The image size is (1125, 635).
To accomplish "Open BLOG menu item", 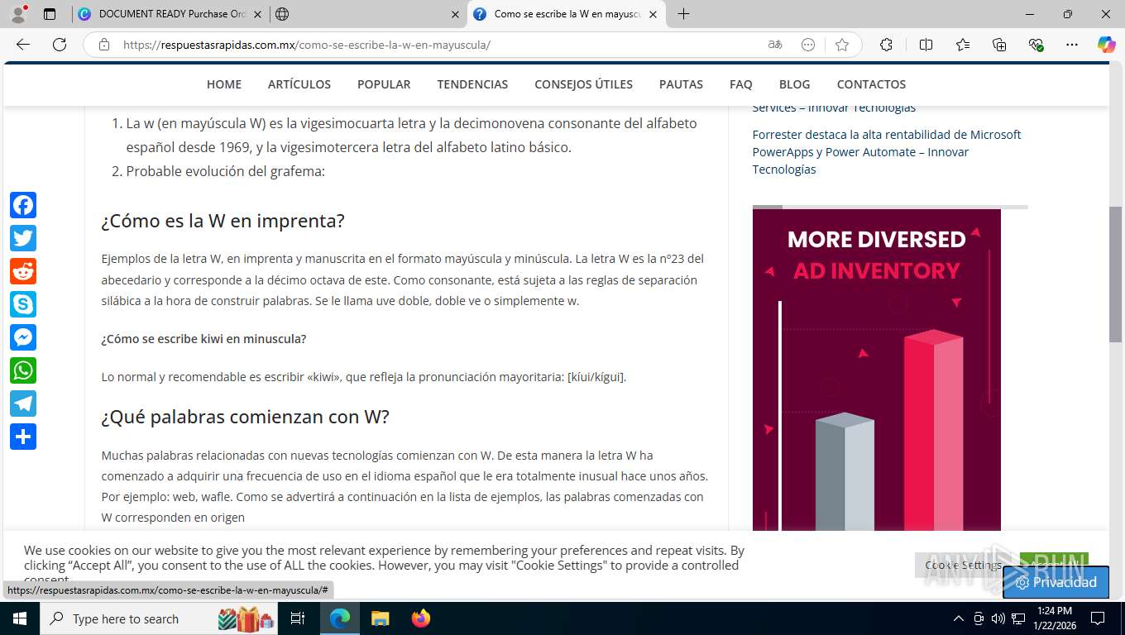I will (794, 84).
